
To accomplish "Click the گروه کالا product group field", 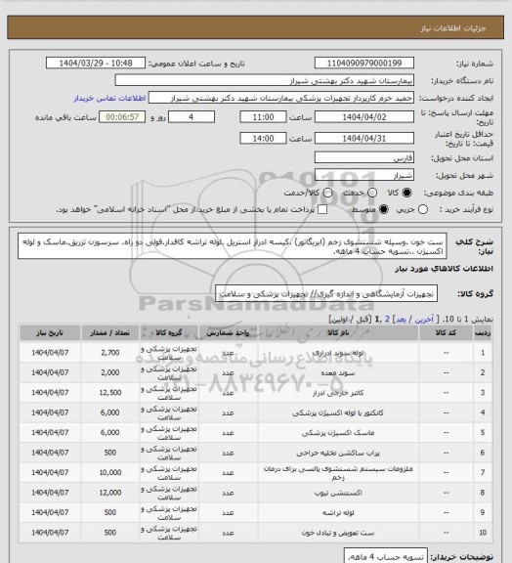I will click(326, 293).
